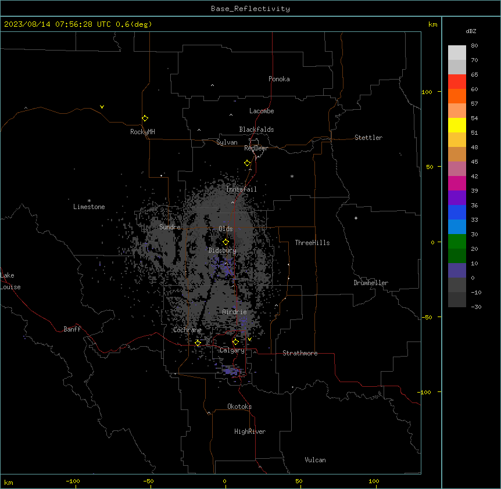The height and width of the screenshot is (489, 501).
Task: Click the Vulcan label
Action: click(x=315, y=460)
